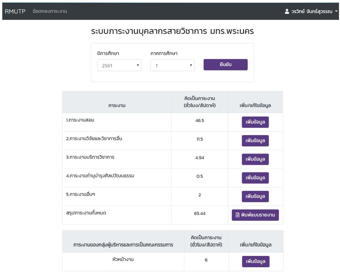
Task: Click the user profile icon
Action: point(287,11)
